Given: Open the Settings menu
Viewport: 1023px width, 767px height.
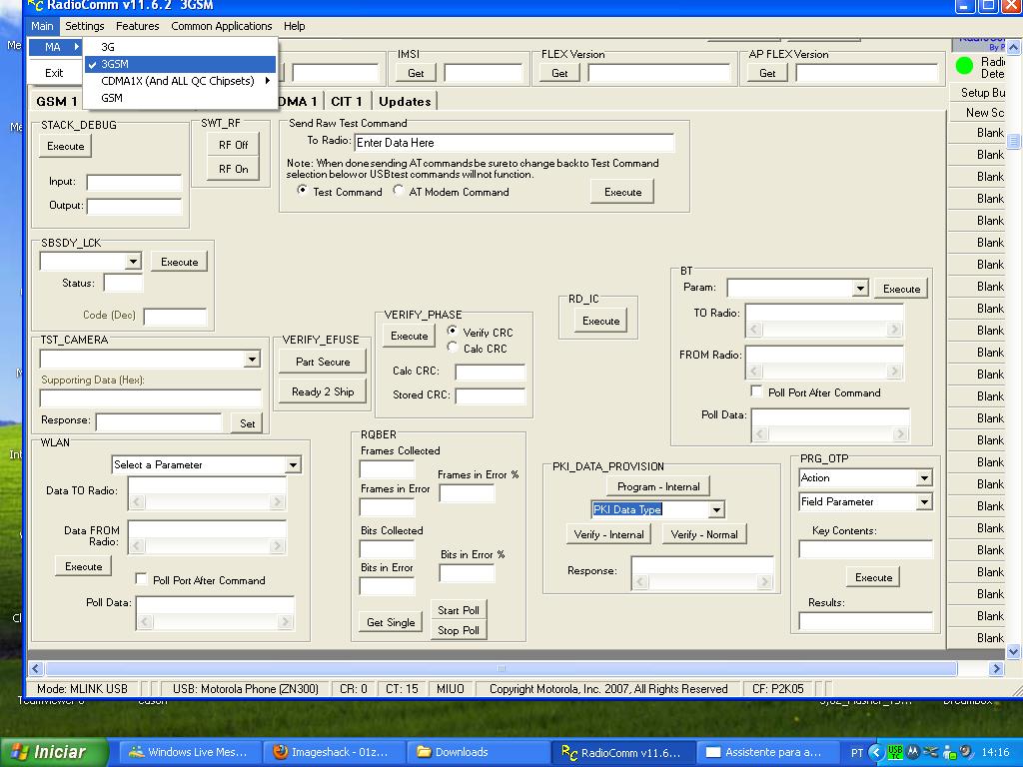Looking at the screenshot, I should coord(84,26).
